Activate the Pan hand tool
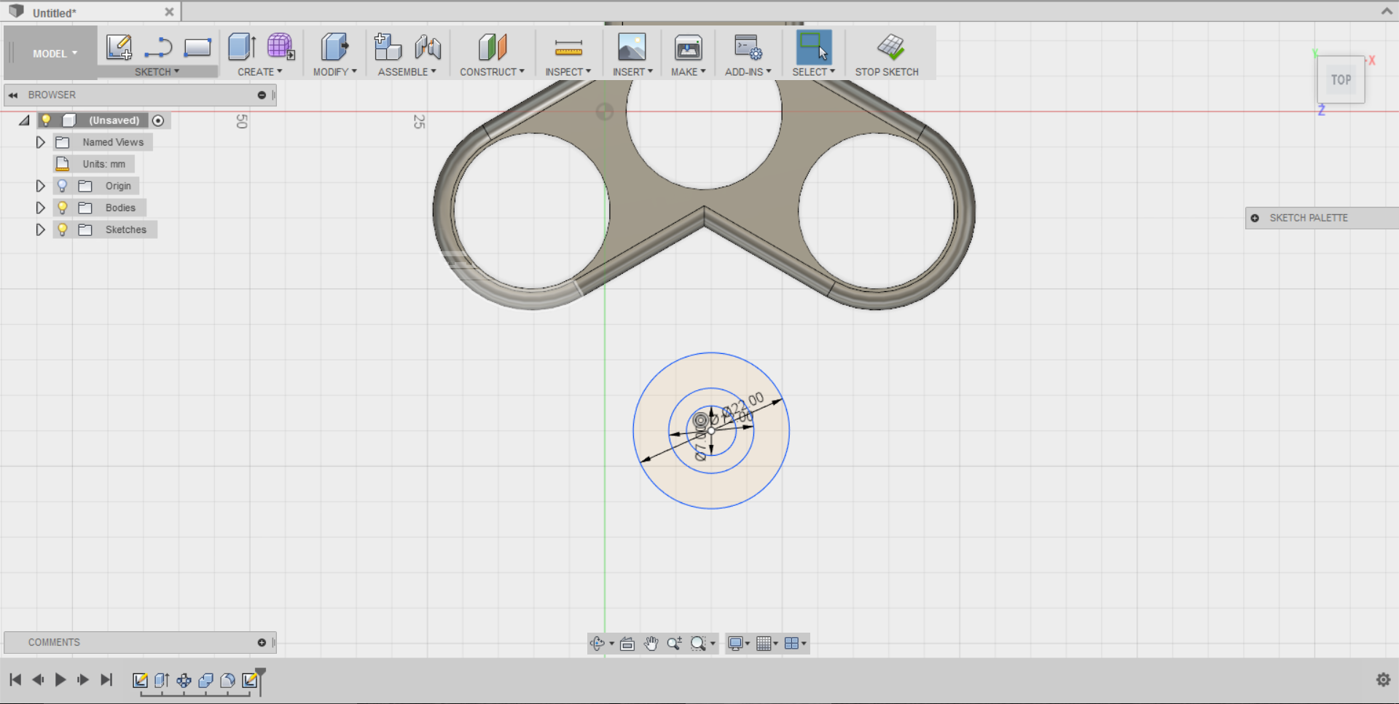1399x704 pixels. (651, 644)
